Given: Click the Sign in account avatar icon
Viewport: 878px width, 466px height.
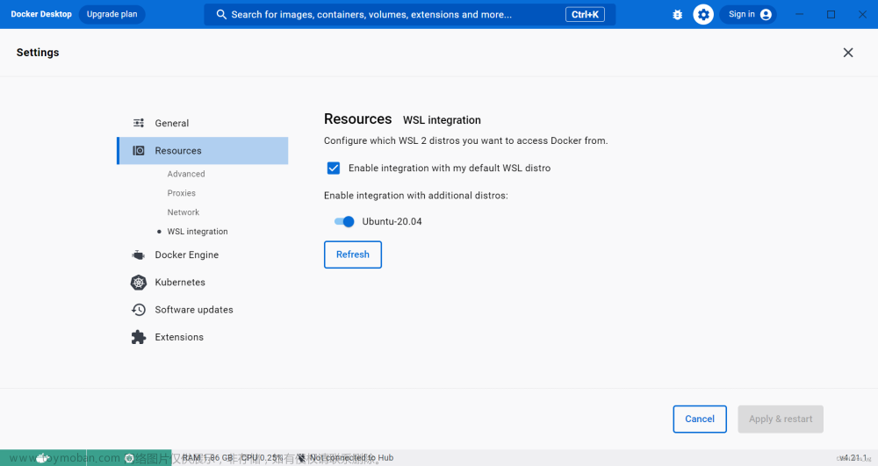Looking at the screenshot, I should [766, 15].
